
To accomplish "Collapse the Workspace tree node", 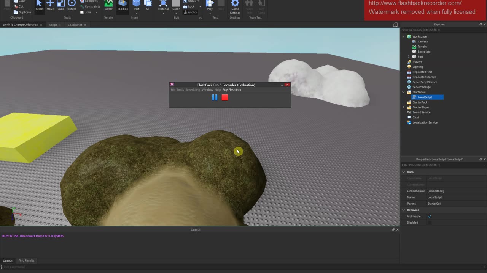I will (x=404, y=36).
